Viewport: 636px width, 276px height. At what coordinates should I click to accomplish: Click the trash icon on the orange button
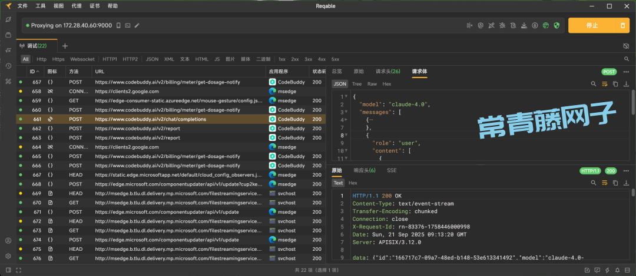point(623,26)
